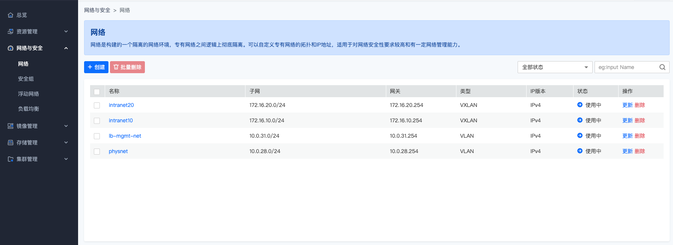Screen dimensions: 673x245
Task: Click the status icon in intranet20 row
Action: (x=580, y=105)
